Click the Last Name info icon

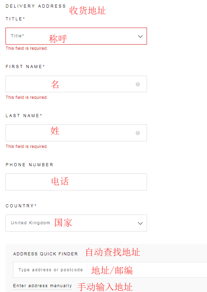point(138,133)
